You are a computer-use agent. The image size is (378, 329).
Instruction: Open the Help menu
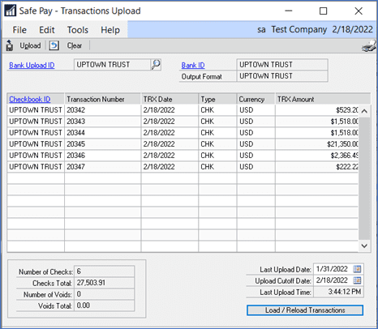(110, 30)
